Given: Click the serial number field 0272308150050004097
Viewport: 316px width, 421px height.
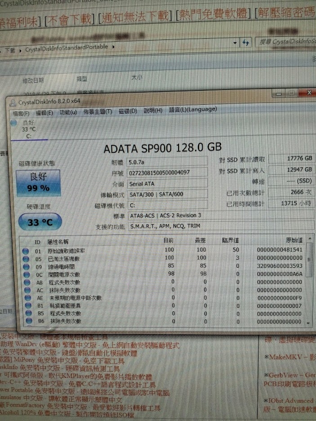Looking at the screenshot, I should [167, 173].
